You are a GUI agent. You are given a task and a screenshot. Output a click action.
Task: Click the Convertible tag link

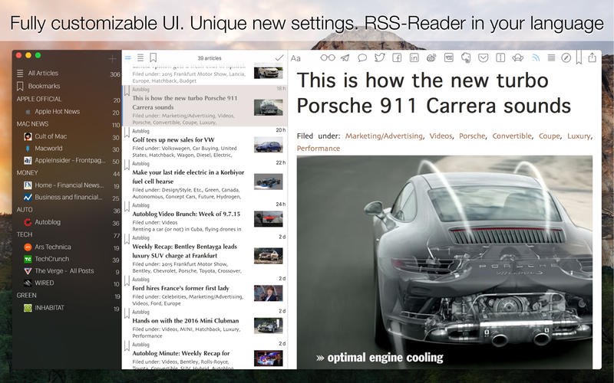[x=512, y=136]
